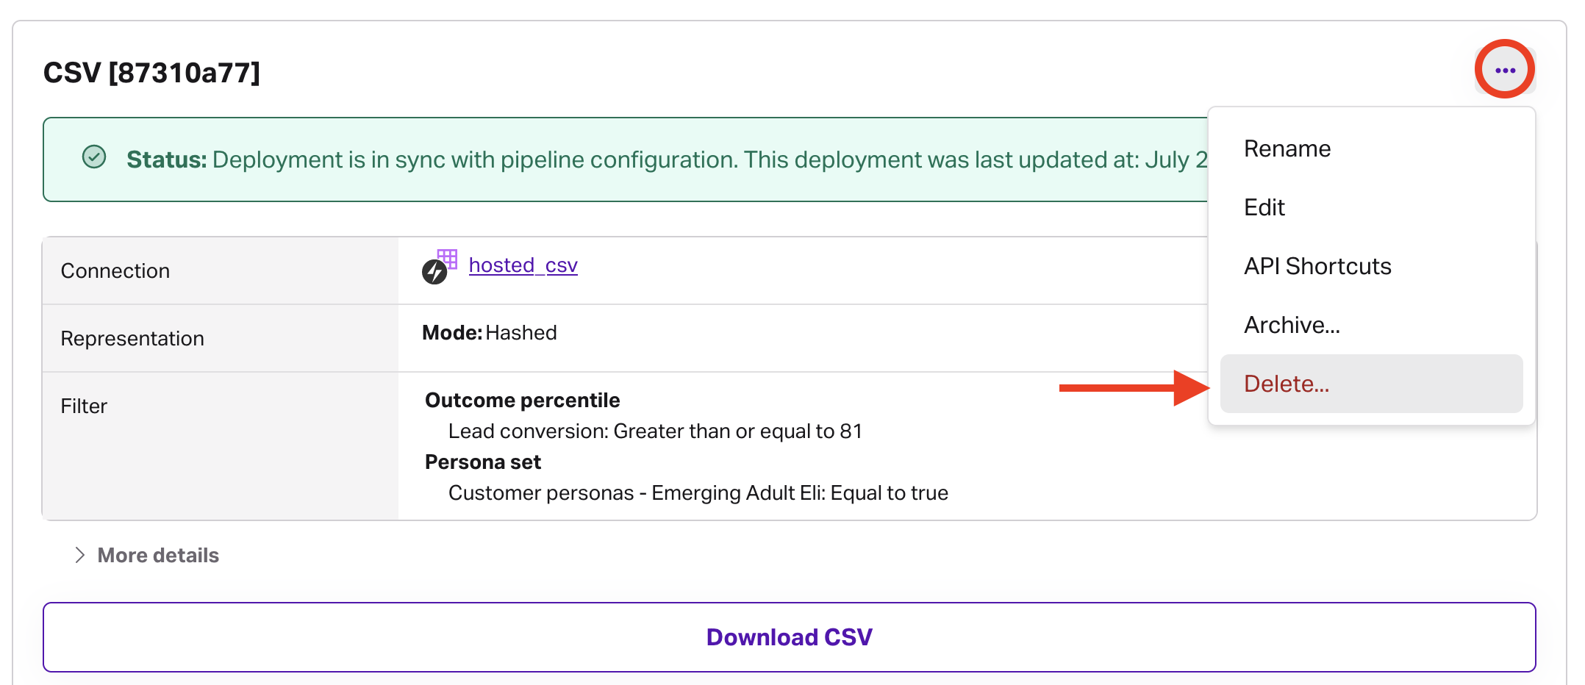
Task: Pick the Archive... menu option
Action: [1292, 325]
